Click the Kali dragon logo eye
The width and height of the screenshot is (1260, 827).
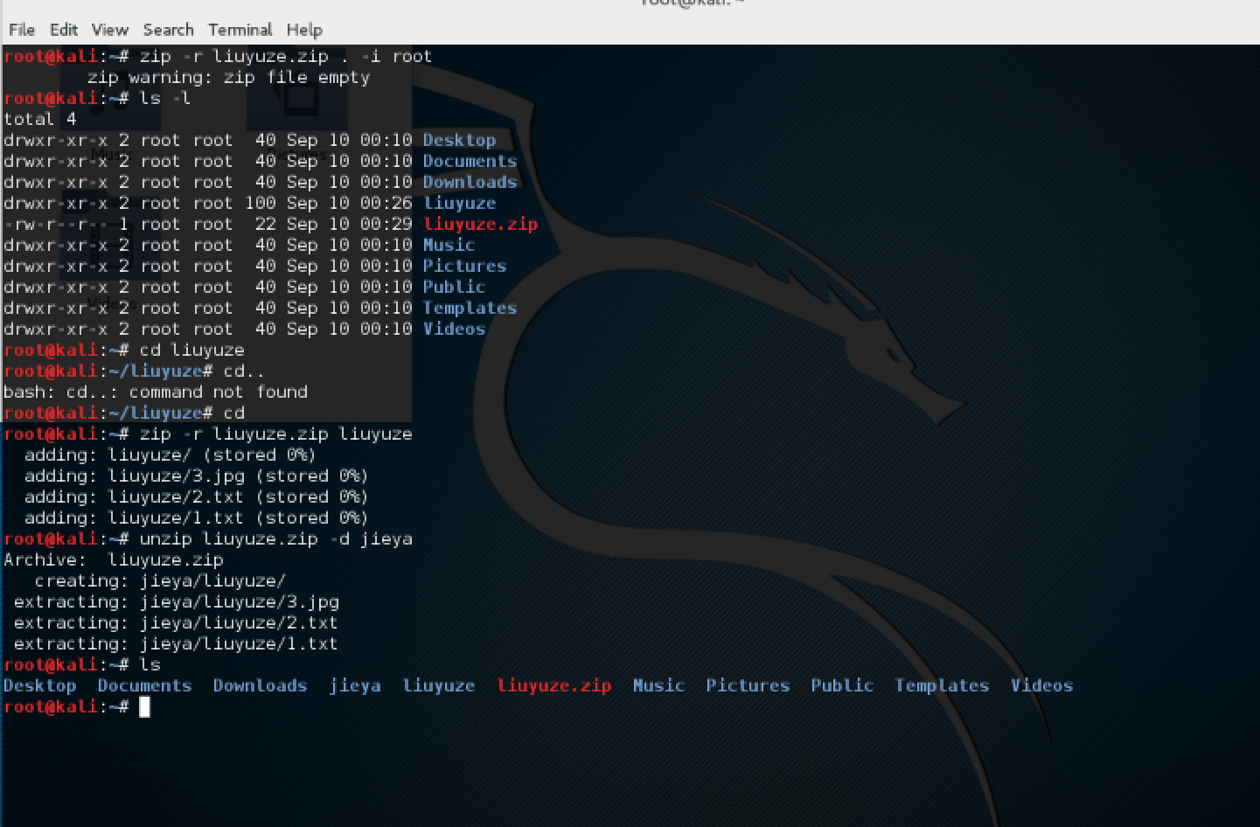coord(894,353)
